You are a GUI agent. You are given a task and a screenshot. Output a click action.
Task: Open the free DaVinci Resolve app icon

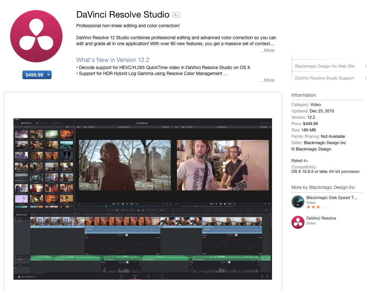pos(298,222)
